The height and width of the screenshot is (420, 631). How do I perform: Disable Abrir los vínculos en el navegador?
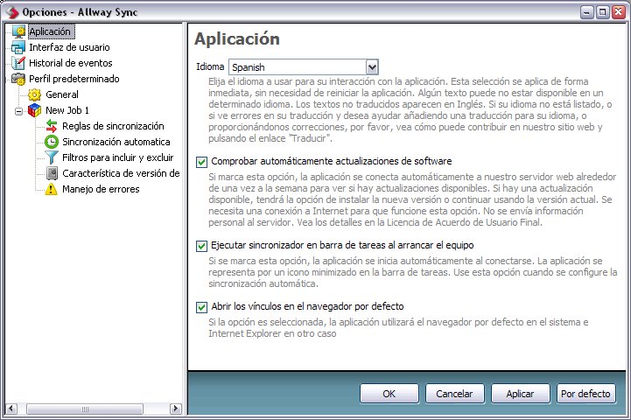[x=202, y=306]
